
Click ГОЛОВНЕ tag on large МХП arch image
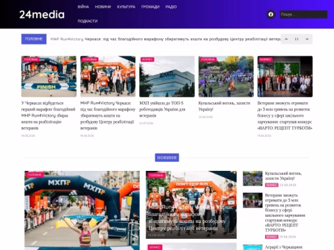35,175
